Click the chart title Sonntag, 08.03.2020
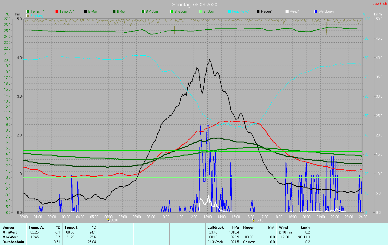Viewport: 388px width, 245px height. (x=195, y=5)
